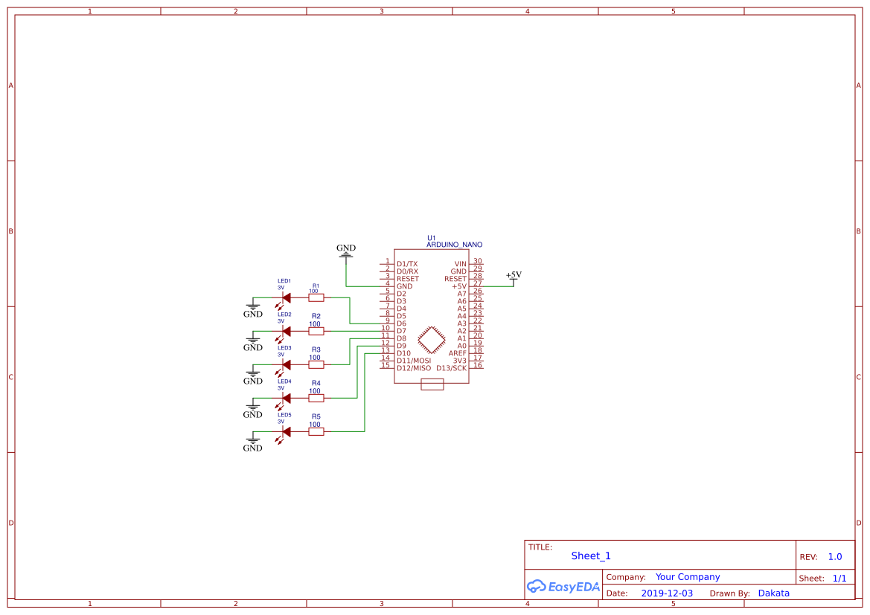Viewport: 870px width, 615px height.
Task: Click the D12/MISO pin label
Action: click(x=414, y=368)
